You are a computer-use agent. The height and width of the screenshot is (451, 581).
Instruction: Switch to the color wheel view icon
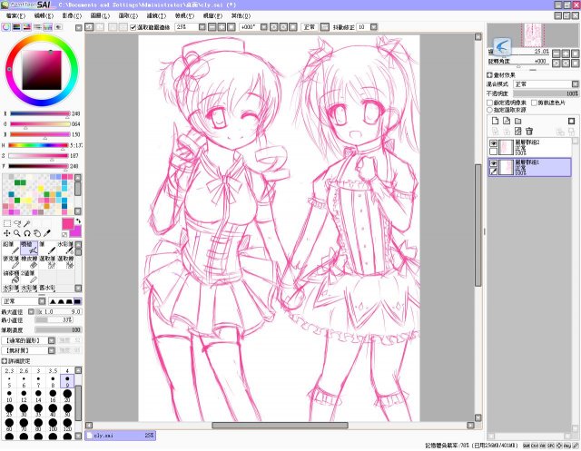pyautogui.click(x=6, y=27)
